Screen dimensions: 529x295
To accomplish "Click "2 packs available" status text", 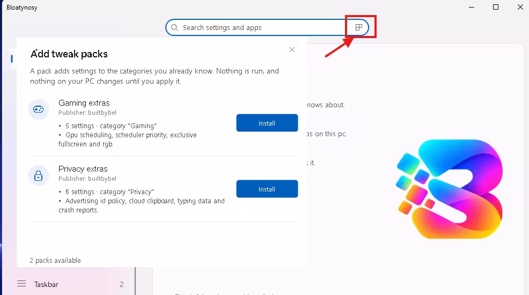I will point(55,260).
